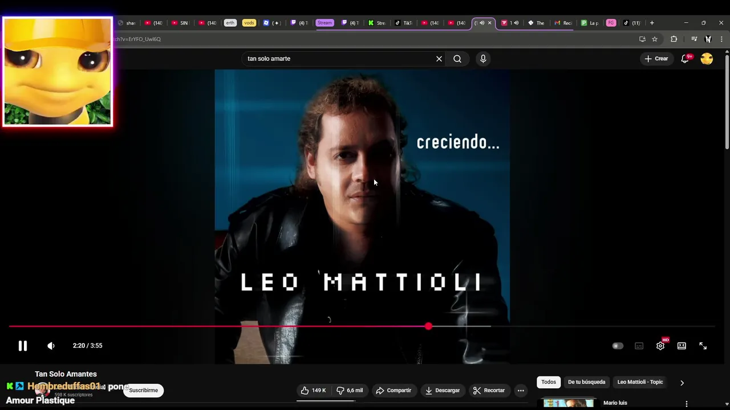Select the 'De tu búsqueda' chip

586,382
